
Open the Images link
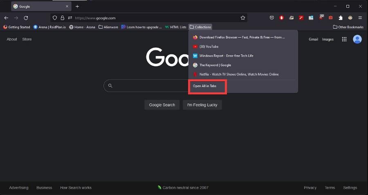tap(328, 39)
